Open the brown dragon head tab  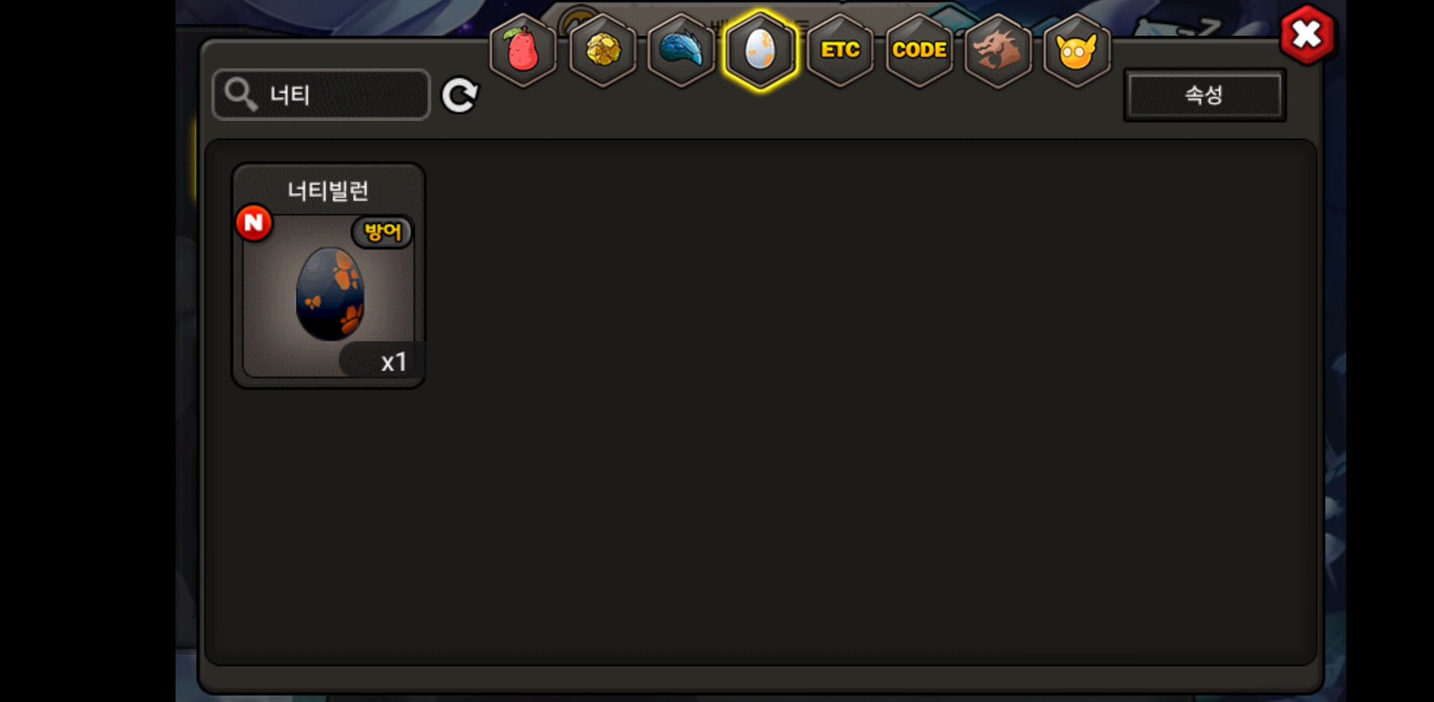point(998,50)
